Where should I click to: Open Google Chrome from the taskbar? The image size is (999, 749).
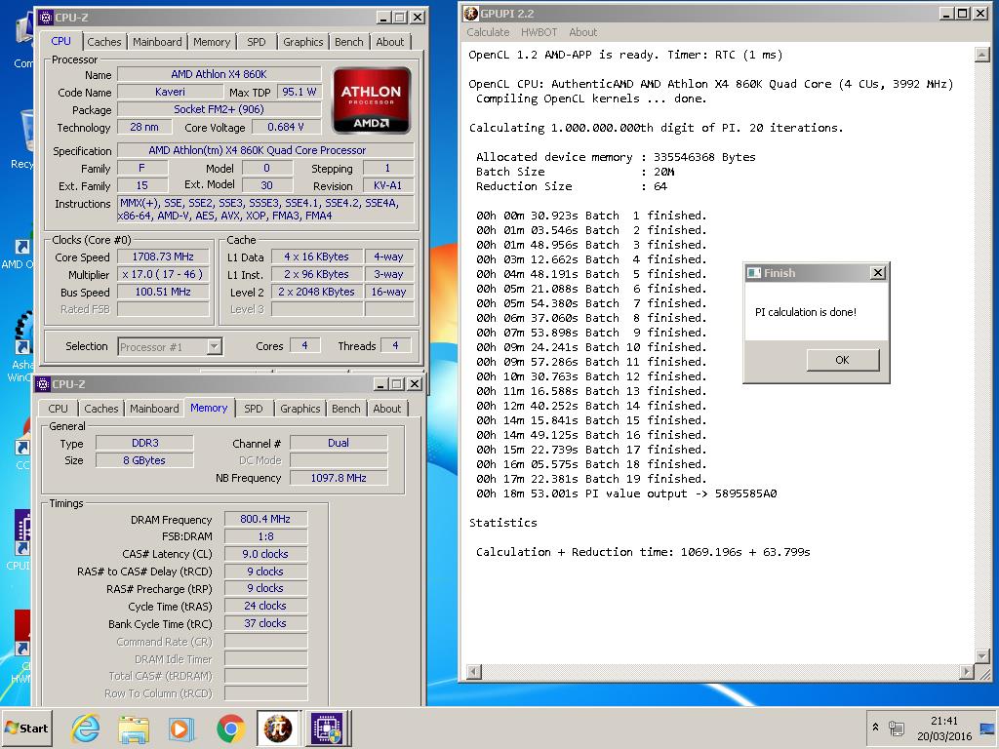(x=230, y=729)
